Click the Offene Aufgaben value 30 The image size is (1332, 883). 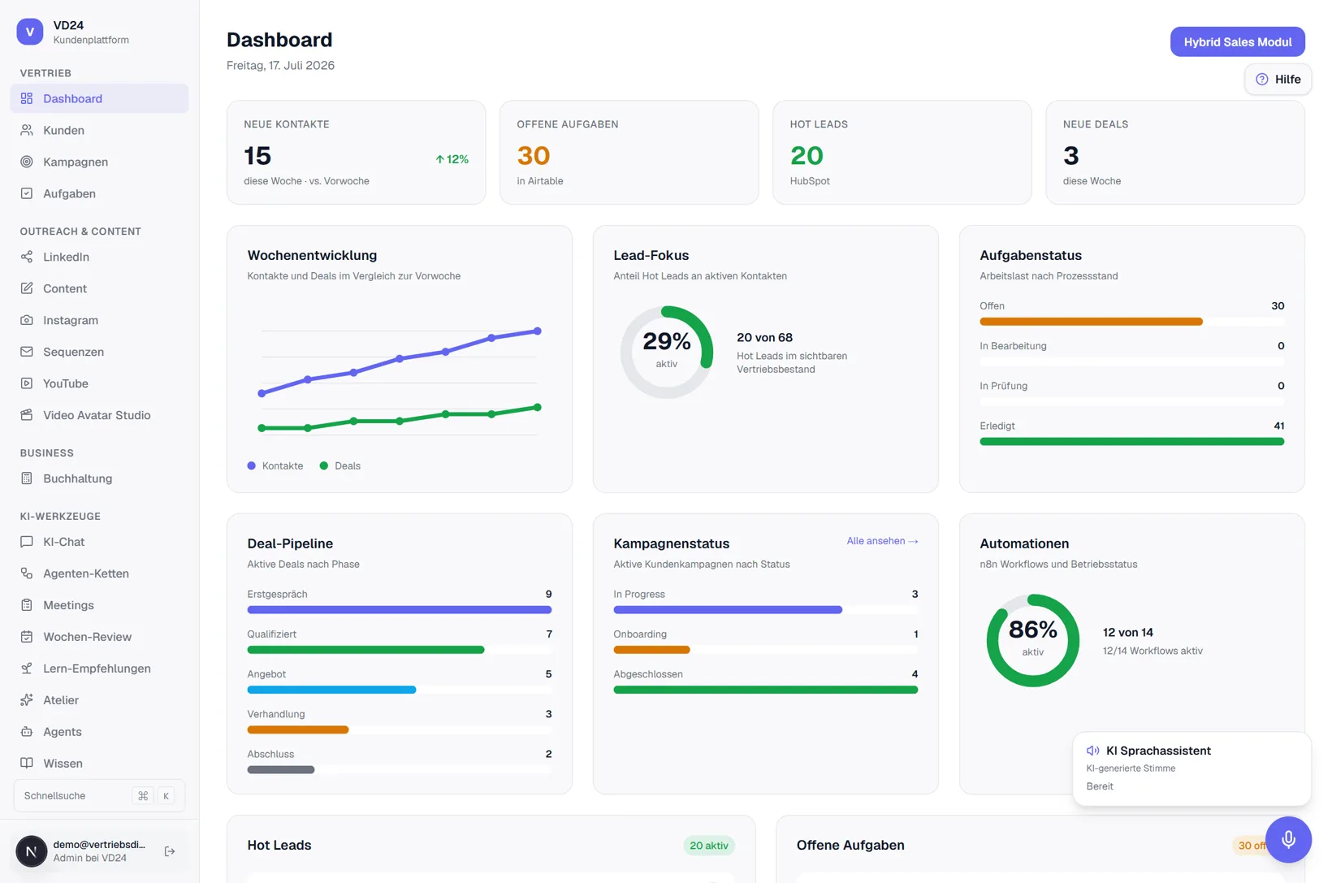(534, 155)
